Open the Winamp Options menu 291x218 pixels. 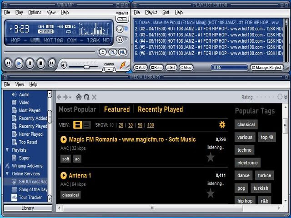pyautogui.click(x=35, y=12)
